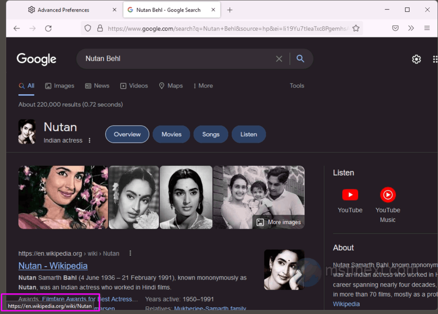Screen dimensions: 438x314
Task: Switch to Images results
Action: [60, 86]
